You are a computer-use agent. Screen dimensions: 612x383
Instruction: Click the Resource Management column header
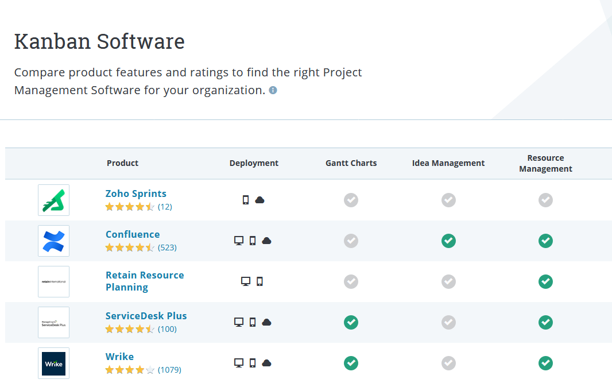pyautogui.click(x=545, y=163)
